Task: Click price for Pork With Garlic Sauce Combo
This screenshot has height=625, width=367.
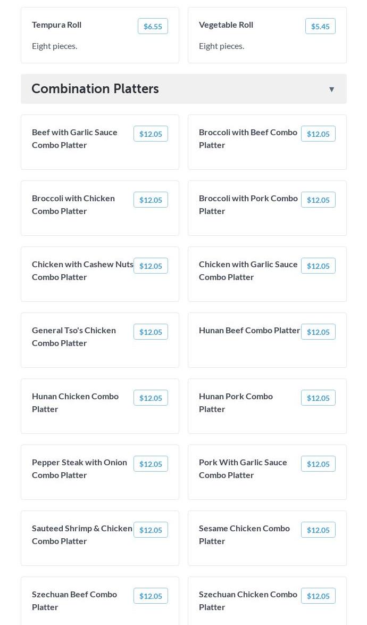Action: pos(318,464)
